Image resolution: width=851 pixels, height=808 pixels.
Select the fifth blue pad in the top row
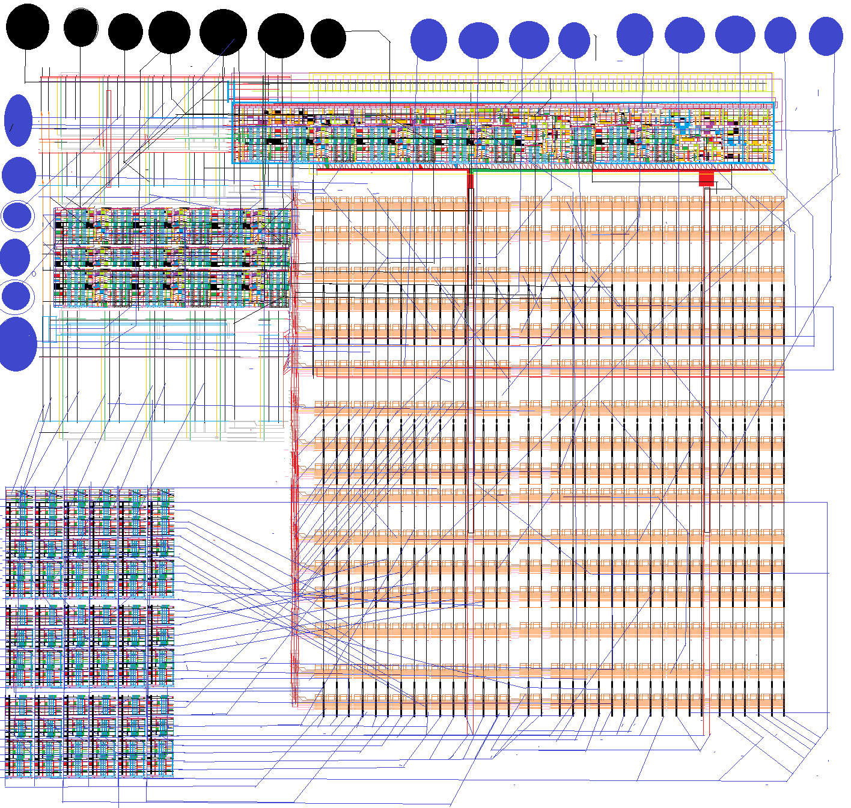(635, 34)
